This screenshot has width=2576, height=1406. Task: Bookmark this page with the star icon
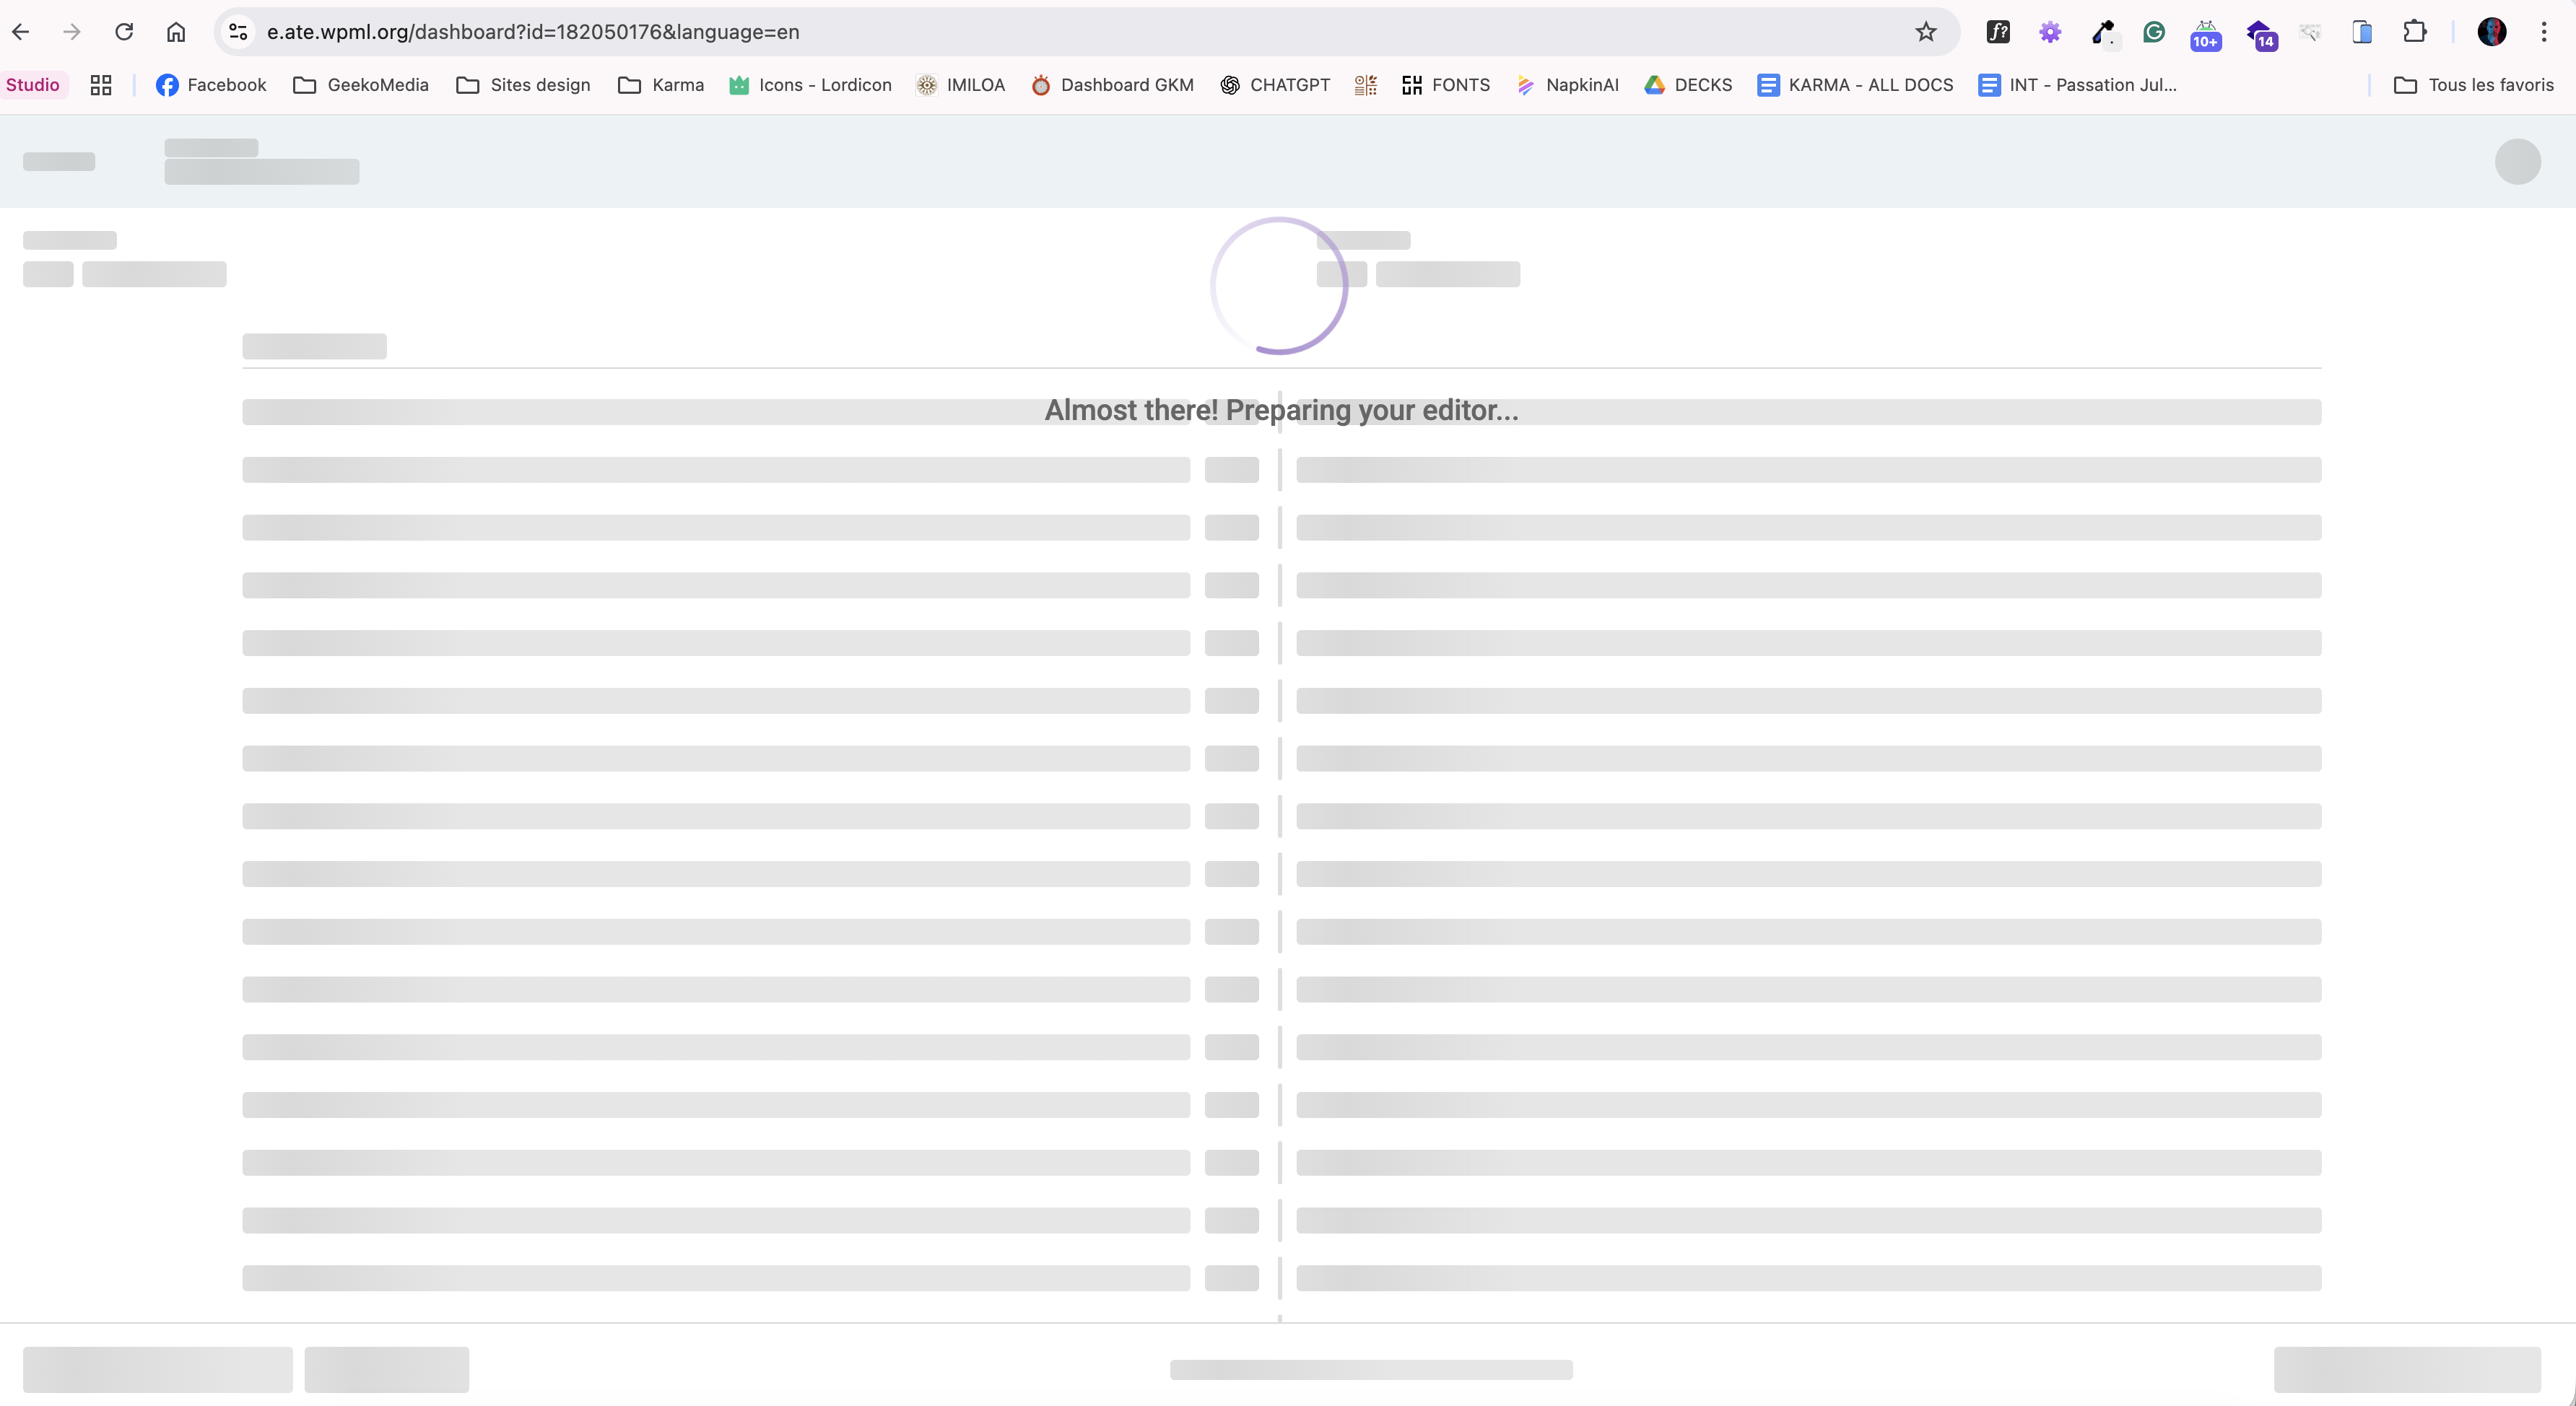(x=1925, y=32)
